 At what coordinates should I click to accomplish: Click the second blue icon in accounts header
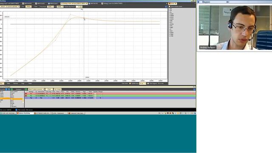click(x=9, y=89)
